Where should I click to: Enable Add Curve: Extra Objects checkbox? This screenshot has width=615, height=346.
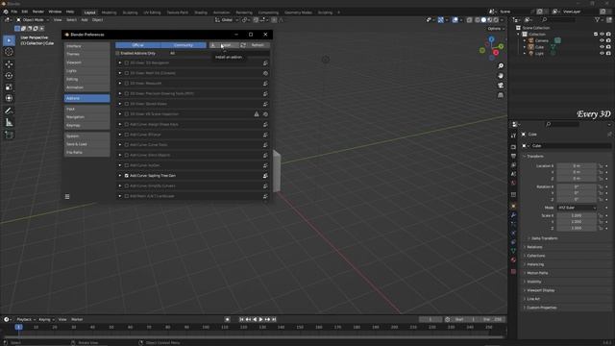(127, 155)
